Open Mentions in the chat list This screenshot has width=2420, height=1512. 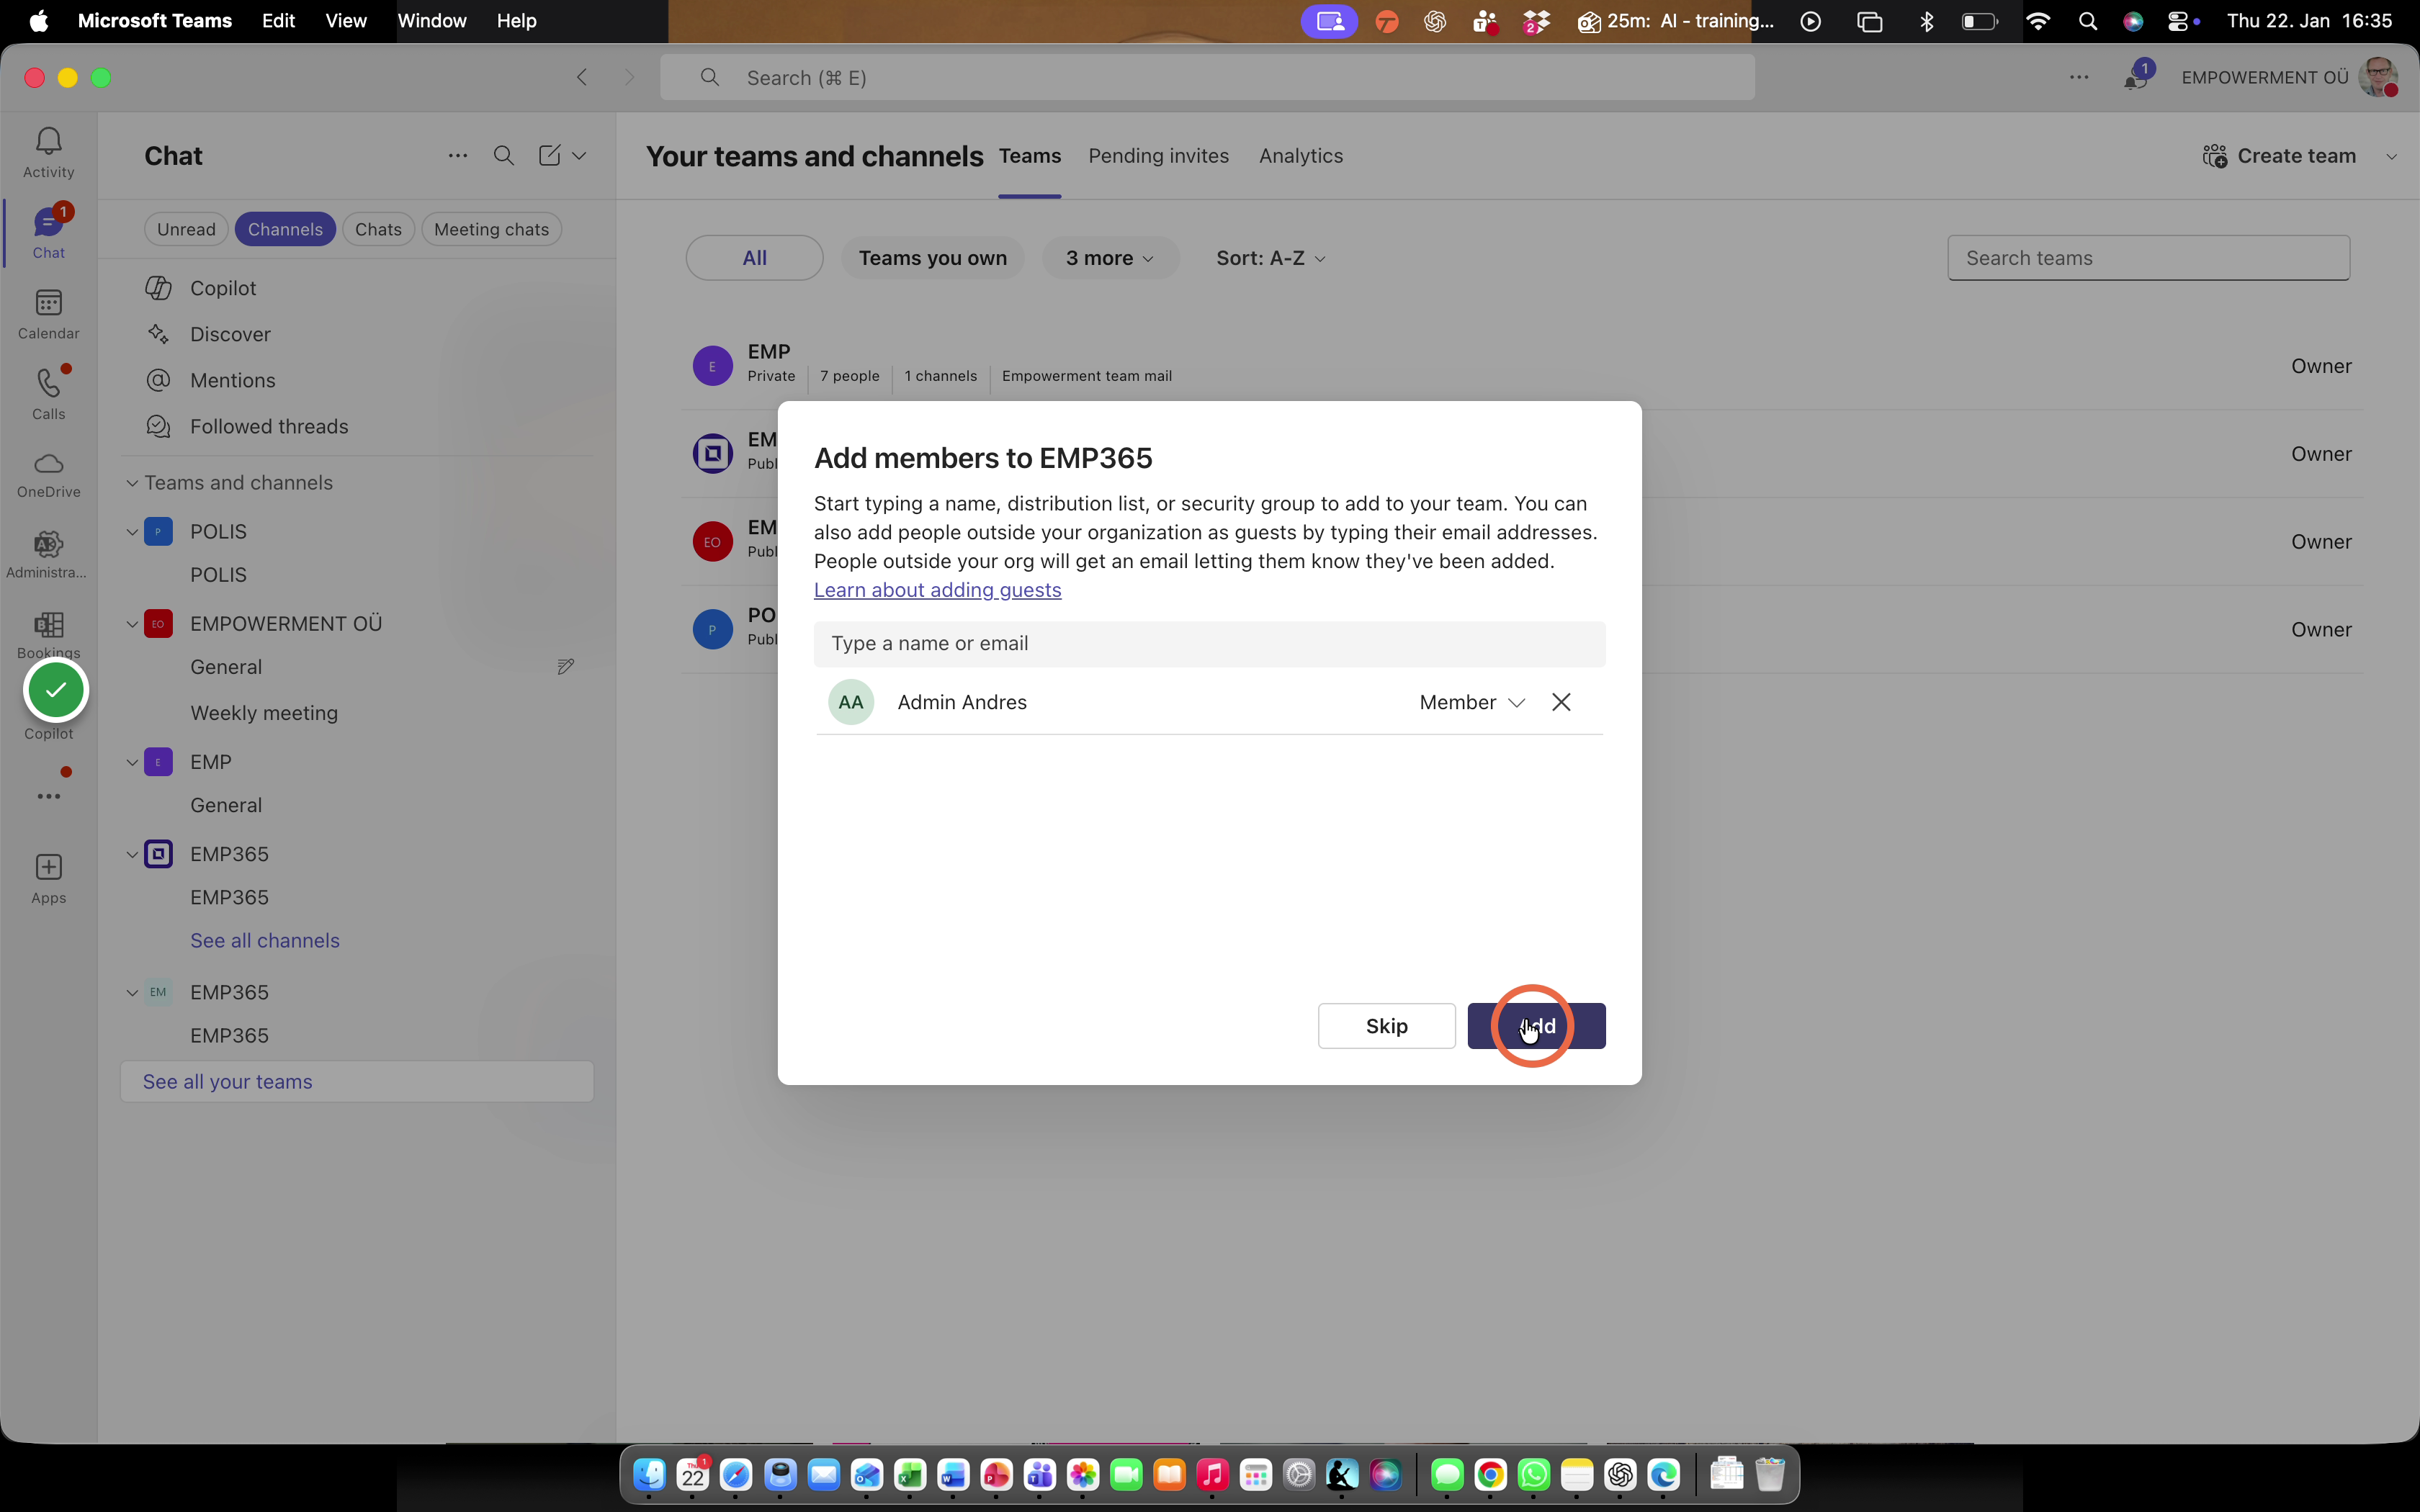tap(232, 380)
